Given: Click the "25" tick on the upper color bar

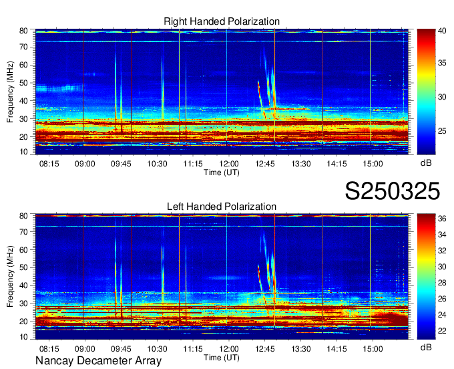Looking at the screenshot, I should click(x=442, y=131).
